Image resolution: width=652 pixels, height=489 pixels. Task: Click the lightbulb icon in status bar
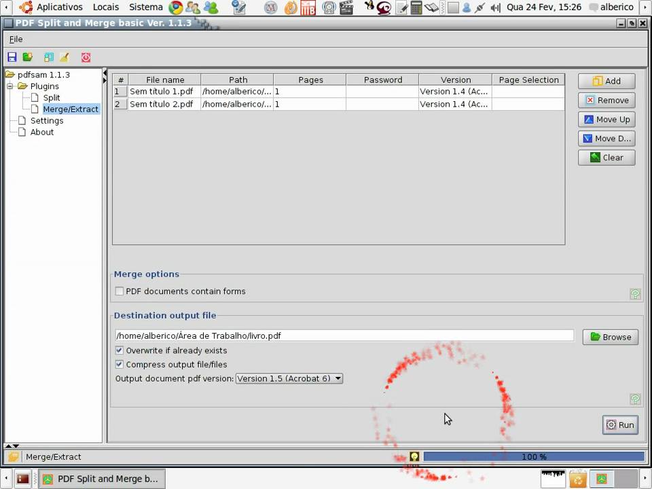(414, 456)
